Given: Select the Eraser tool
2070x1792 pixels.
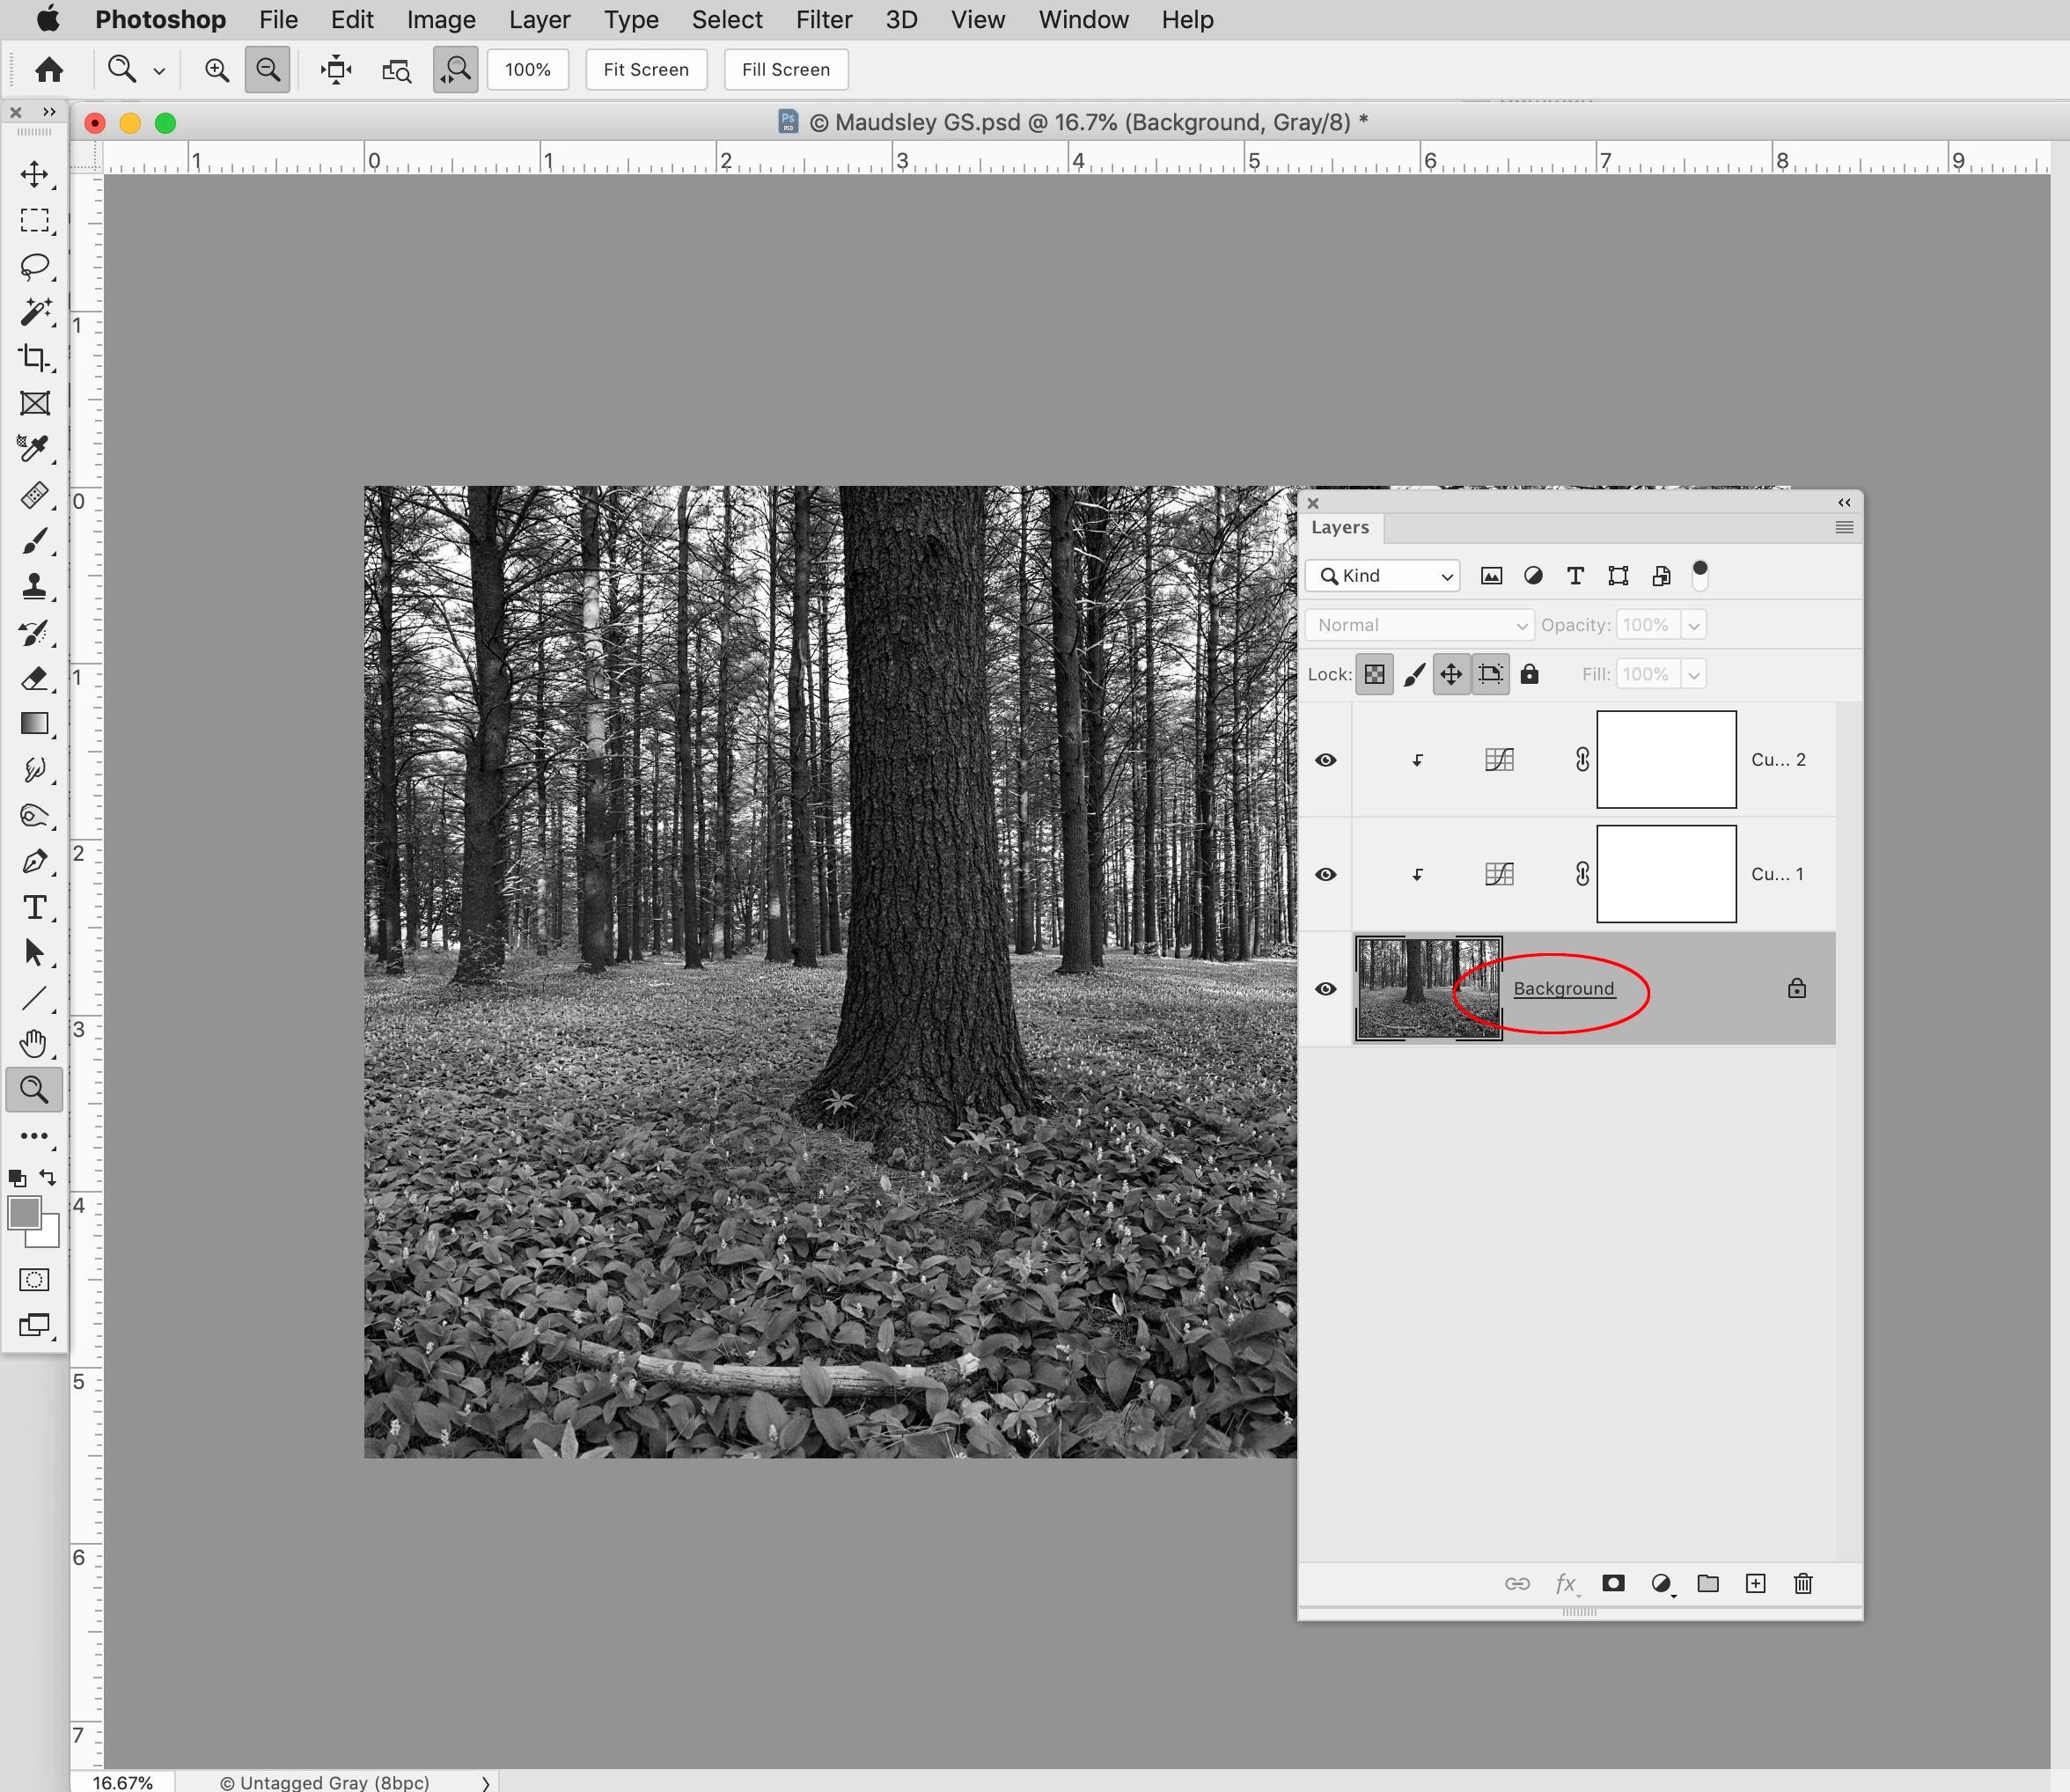Looking at the screenshot, I should pos(34,678).
